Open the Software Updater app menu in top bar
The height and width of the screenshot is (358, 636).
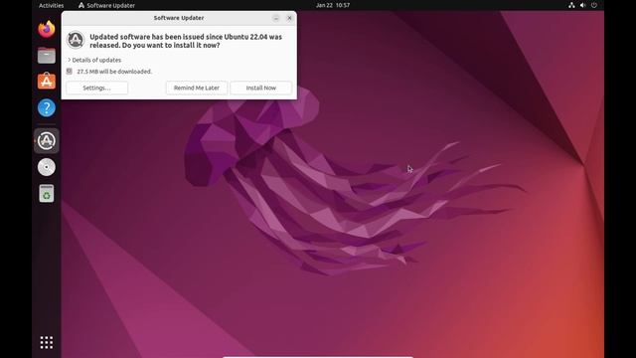(106, 5)
